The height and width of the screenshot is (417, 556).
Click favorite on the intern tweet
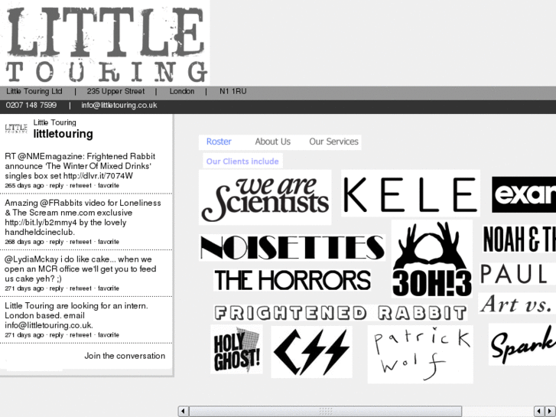pyautogui.click(x=109, y=335)
